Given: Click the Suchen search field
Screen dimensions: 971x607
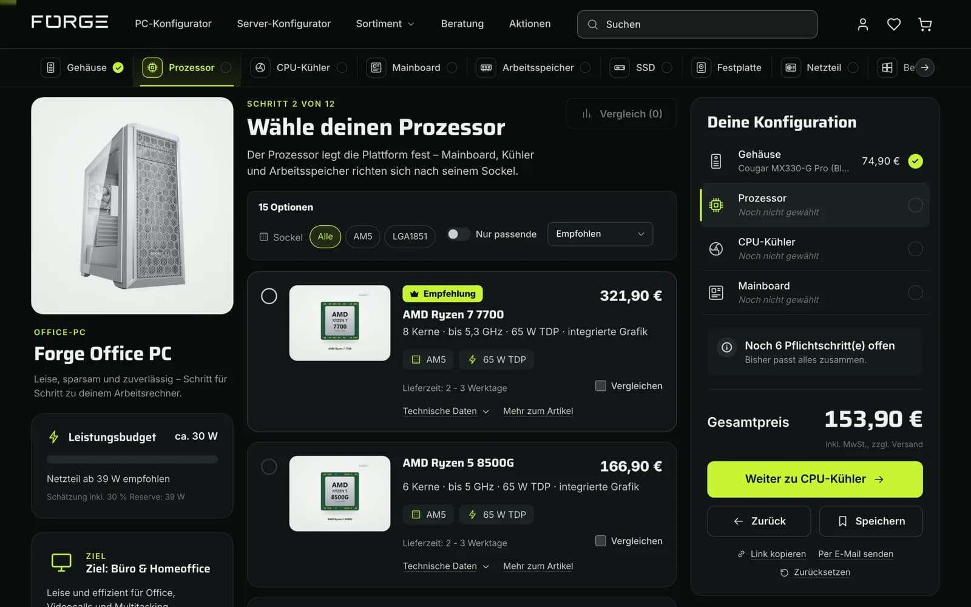Looking at the screenshot, I should coord(697,24).
